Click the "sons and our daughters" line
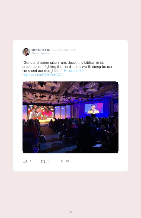The height and width of the screenshot is (218, 141). [42, 71]
